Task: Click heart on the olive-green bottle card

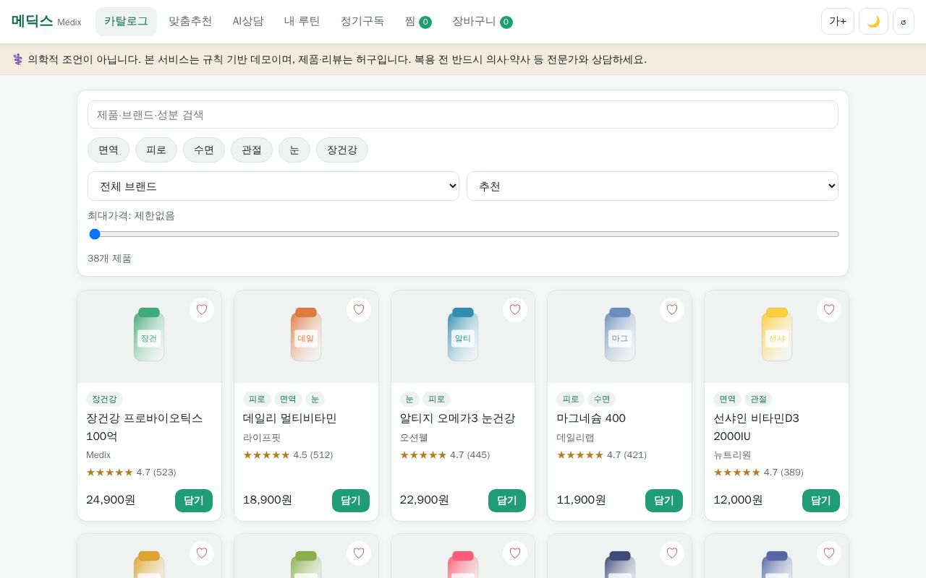Action: click(359, 553)
